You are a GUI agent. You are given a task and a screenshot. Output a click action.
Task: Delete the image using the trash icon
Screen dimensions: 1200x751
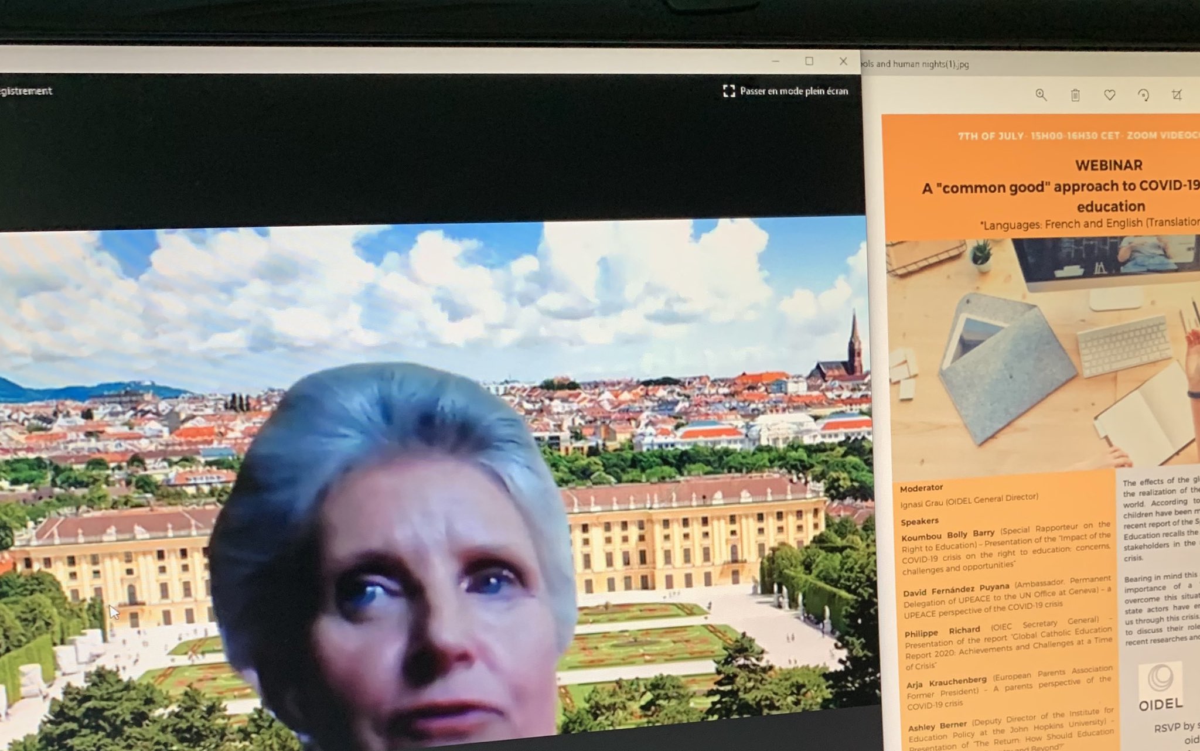1075,95
